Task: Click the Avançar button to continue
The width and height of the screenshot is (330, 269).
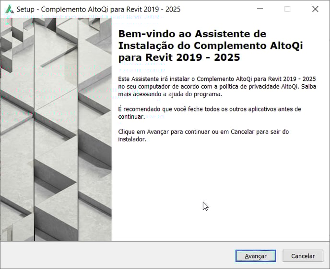Action: [x=256, y=256]
